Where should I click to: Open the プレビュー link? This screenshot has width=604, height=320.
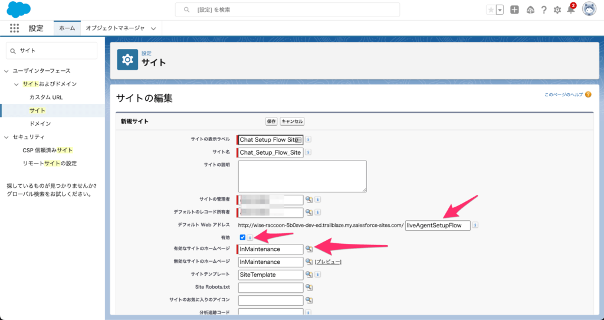click(328, 262)
